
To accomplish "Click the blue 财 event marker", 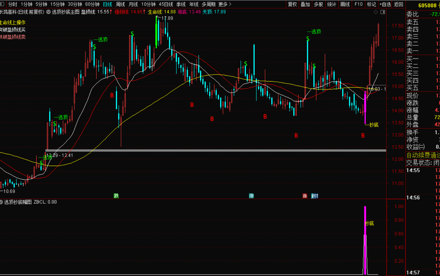I will (x=315, y=196).
